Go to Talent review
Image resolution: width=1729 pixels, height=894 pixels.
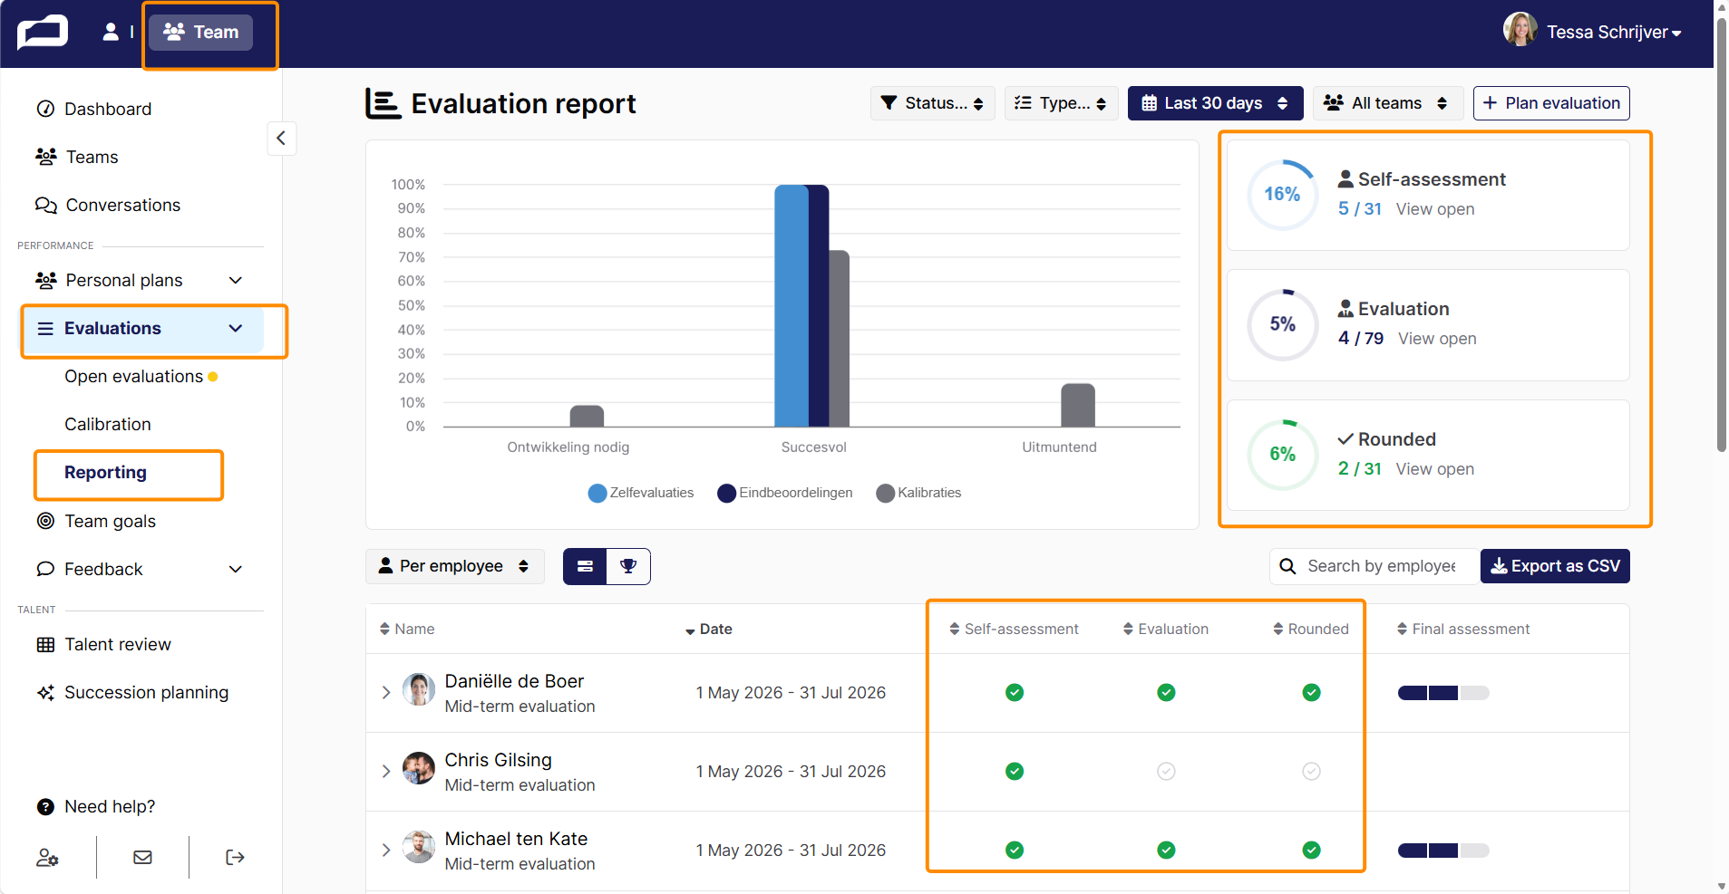(118, 644)
